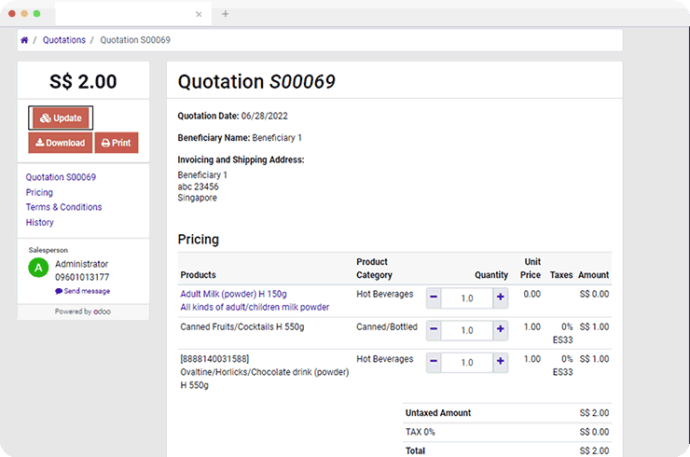Select phone number 09601013177
Viewport: 690px width, 457px height.
point(82,277)
